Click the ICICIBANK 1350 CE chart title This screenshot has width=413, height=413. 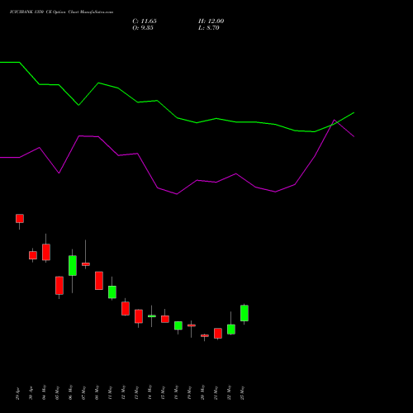[x=61, y=12]
